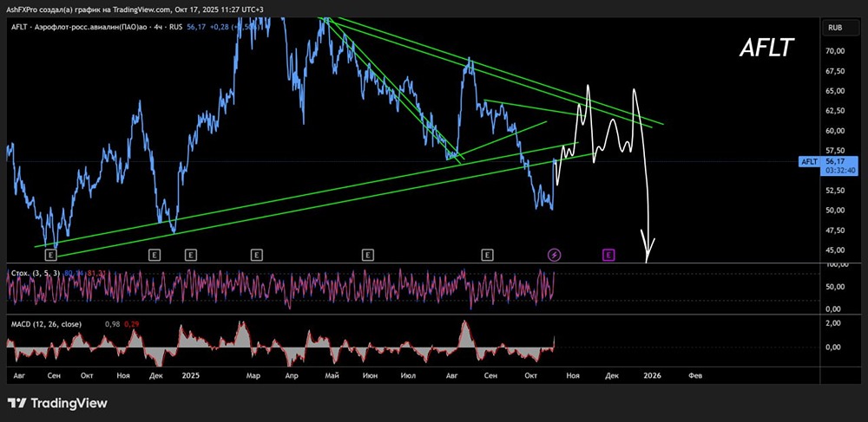Click the 47,50 price axis label

point(834,230)
